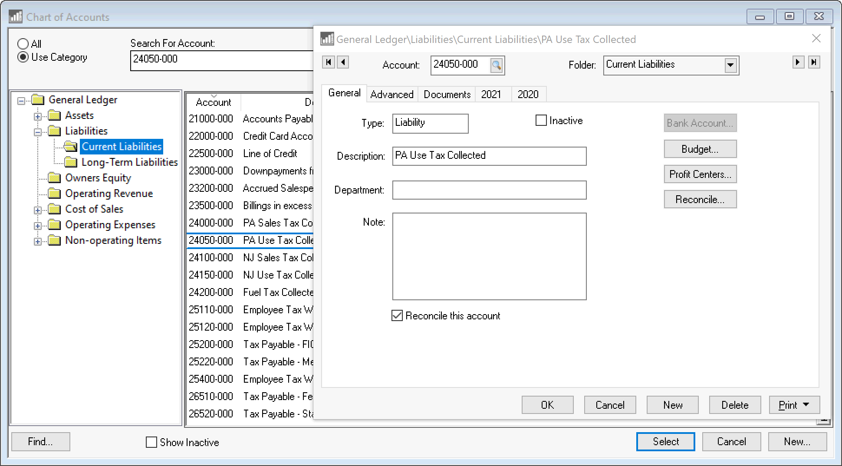Click into the Department input field

(x=489, y=190)
